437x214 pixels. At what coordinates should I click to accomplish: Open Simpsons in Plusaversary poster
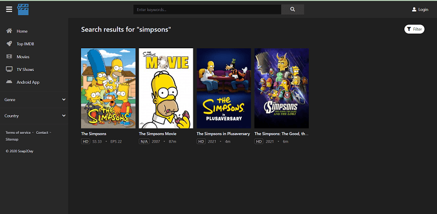224,88
